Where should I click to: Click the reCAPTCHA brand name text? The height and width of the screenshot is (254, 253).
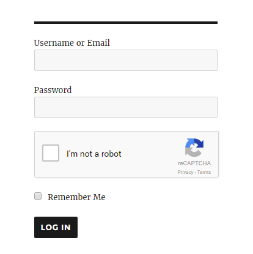tap(194, 163)
